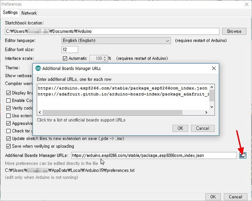This screenshot has width=252, height=201.
Task: Click the URL list vertical scrollbar thumb
Action: (x=212, y=96)
